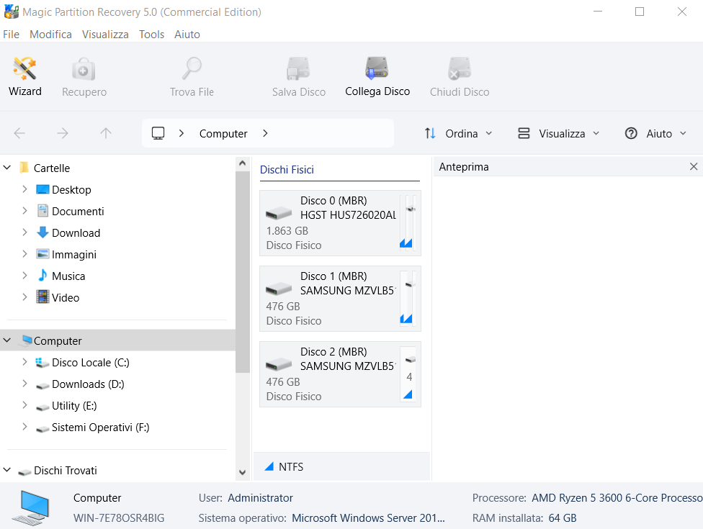703x529 pixels.
Task: Click WIN-7E78OSR4BIG computer name
Action: [x=119, y=517]
